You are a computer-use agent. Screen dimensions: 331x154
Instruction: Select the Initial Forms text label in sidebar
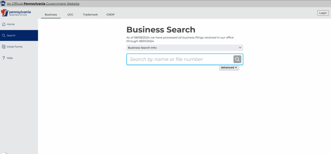[15, 47]
